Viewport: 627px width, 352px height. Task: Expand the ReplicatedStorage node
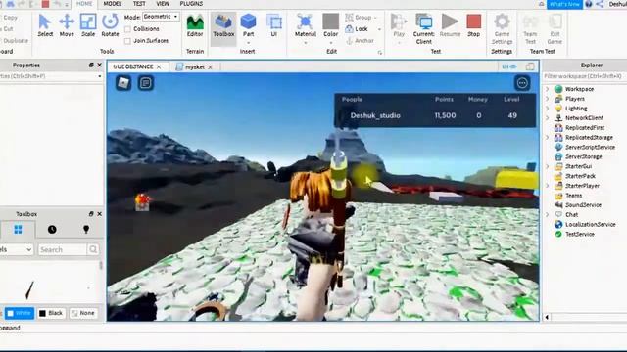point(548,137)
